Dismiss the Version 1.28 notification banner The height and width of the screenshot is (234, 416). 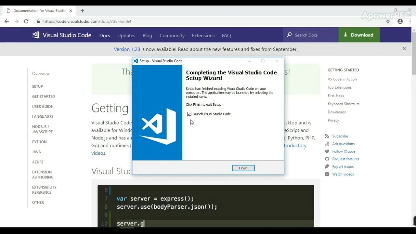click(404, 48)
